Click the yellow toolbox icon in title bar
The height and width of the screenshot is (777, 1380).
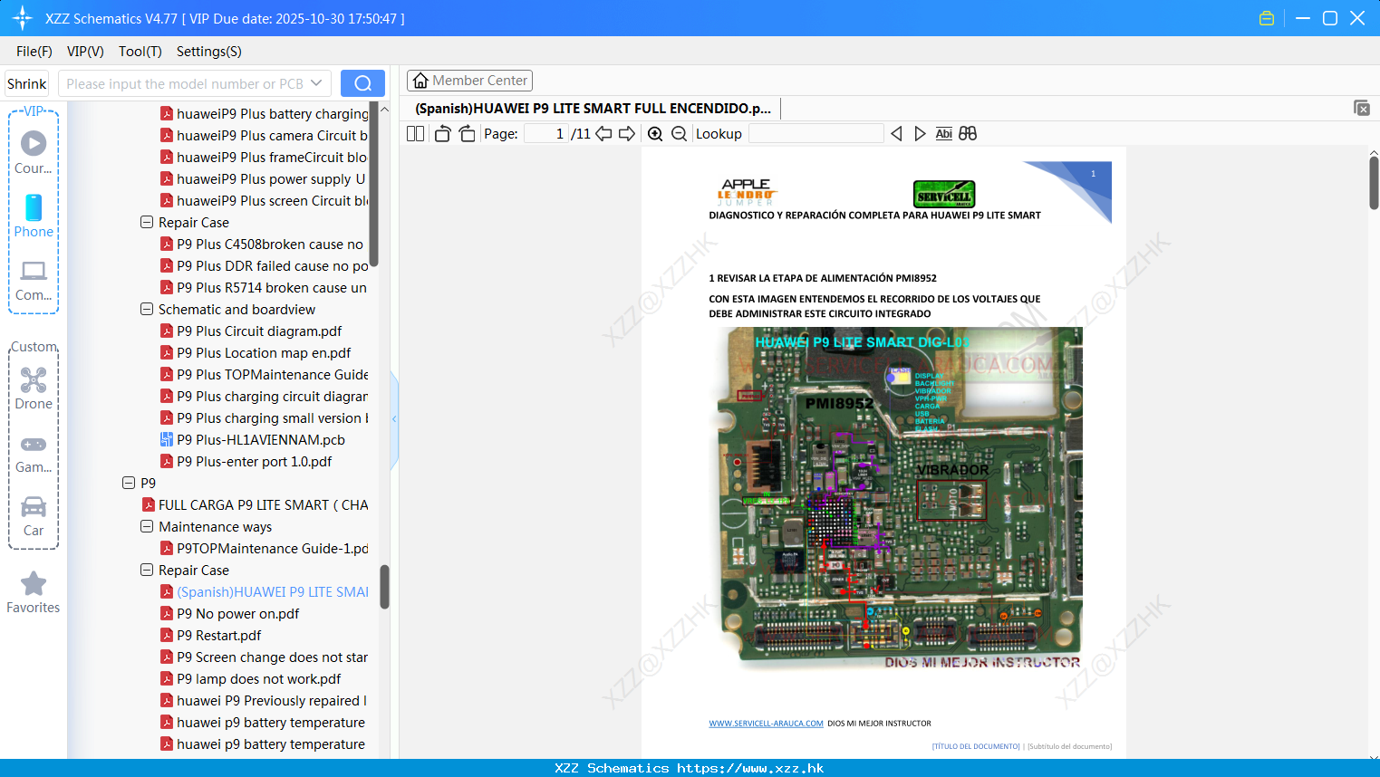pos(1267,18)
